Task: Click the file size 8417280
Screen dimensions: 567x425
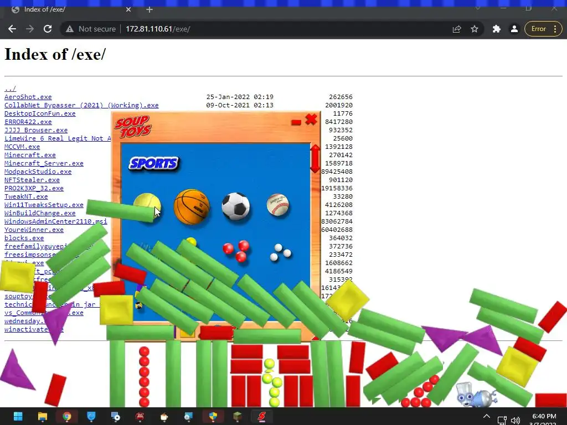Action: point(339,122)
